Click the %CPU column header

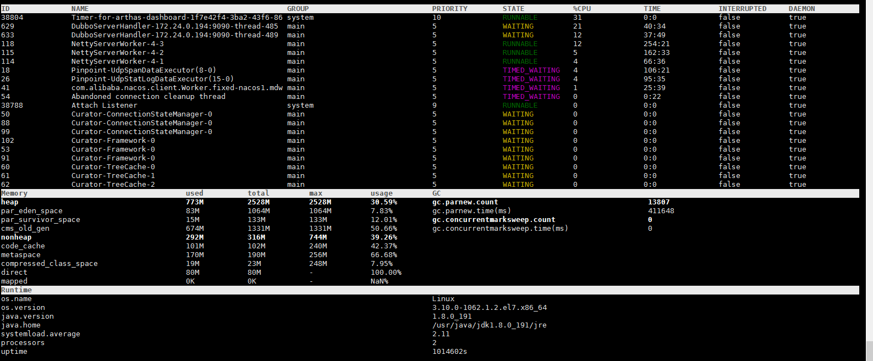tap(581, 9)
